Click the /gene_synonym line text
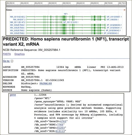Viewport: 132px width, 135px height. [x=58, y=101]
